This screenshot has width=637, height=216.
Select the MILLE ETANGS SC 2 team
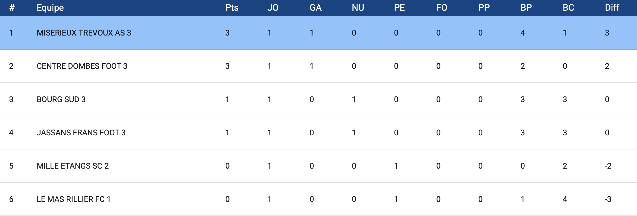(x=73, y=166)
